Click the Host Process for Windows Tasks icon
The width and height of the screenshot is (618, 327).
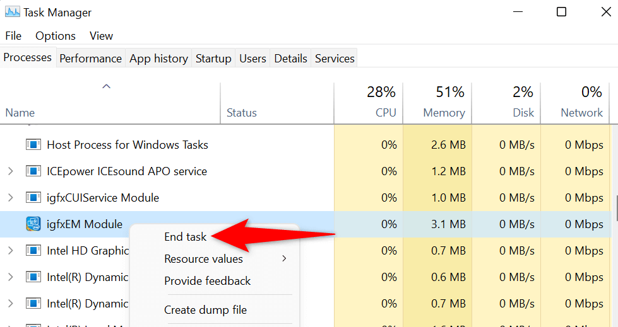click(33, 145)
